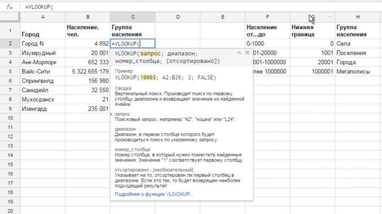The width and height of the screenshot is (382, 214).
Task: Click 'Население от...до' header cell
Action: [268, 30]
